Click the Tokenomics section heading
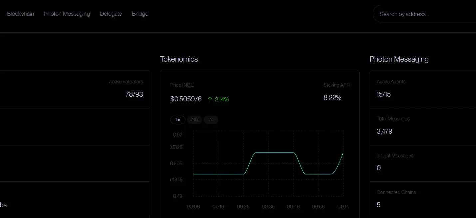The height and width of the screenshot is (218, 476). click(x=179, y=59)
